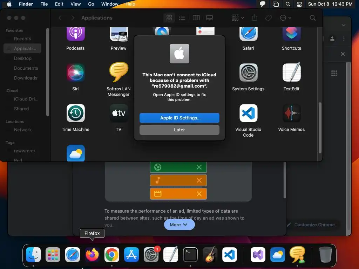Click Finder window vertical scrollbar

click(x=320, y=128)
